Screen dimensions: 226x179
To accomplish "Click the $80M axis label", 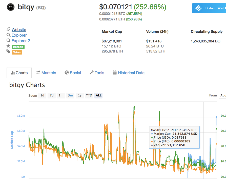I will 21,116.
